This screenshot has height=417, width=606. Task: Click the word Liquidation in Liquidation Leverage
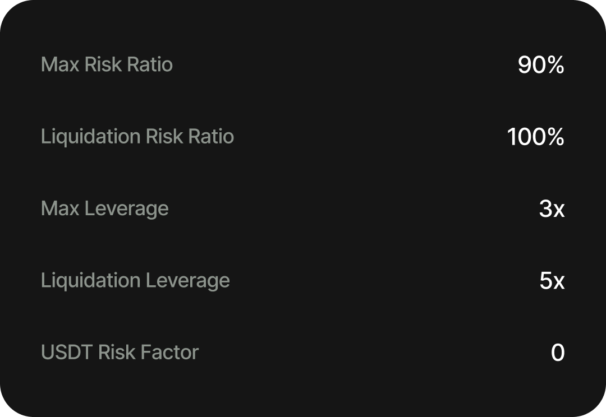pos(91,281)
